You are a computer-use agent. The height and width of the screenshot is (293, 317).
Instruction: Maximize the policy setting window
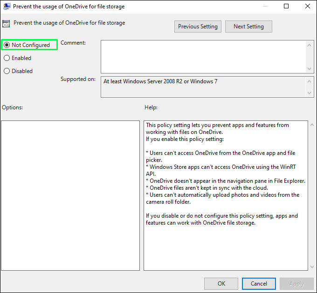(x=286, y=7)
